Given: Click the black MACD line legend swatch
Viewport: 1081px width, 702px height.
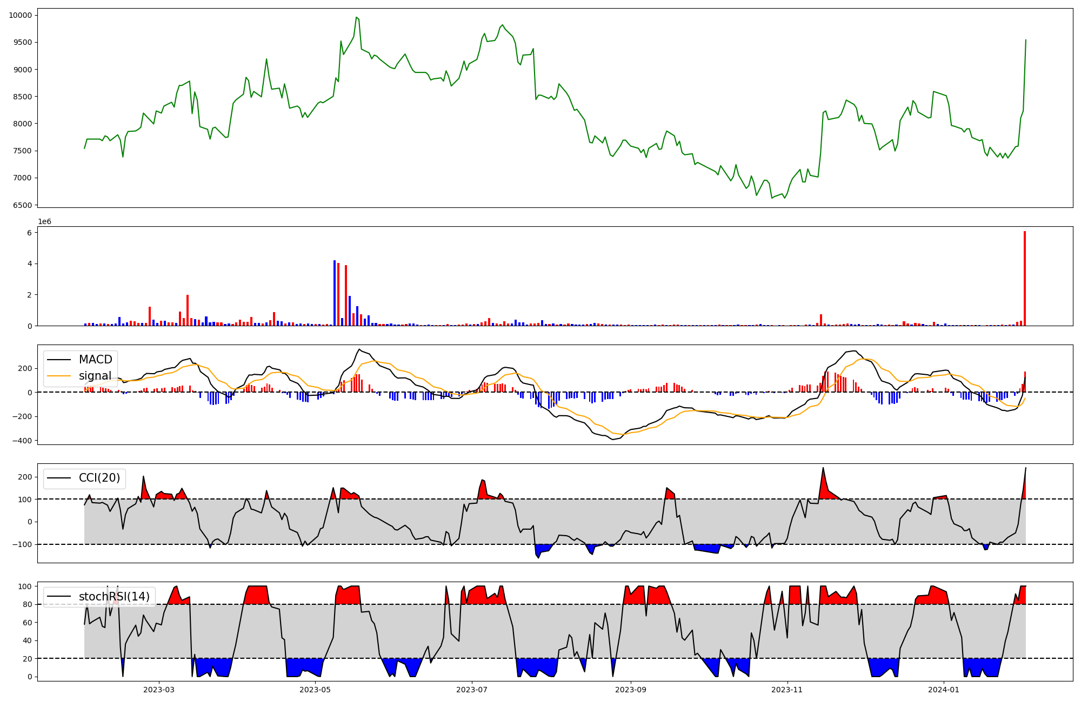Looking at the screenshot, I should click(x=58, y=360).
